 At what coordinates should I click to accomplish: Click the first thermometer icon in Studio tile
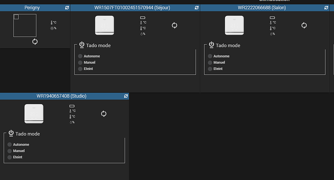(70, 111)
